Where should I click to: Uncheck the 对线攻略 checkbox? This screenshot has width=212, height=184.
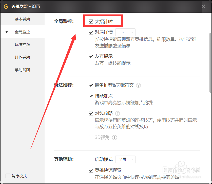91,113
